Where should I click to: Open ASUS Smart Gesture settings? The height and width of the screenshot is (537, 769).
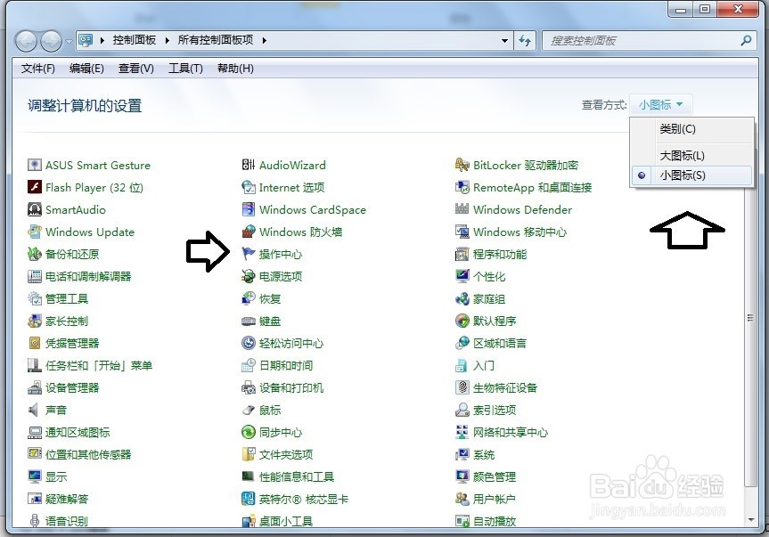[96, 165]
